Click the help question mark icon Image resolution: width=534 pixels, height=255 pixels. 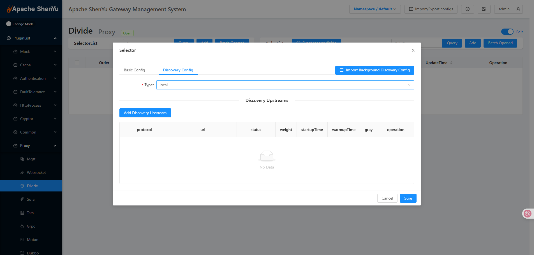point(467,9)
